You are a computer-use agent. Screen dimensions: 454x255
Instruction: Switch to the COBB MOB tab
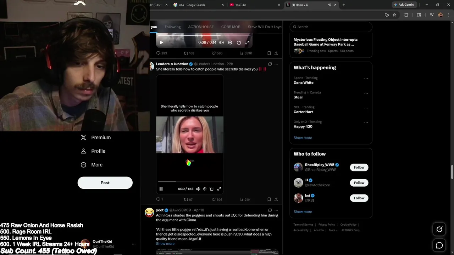point(231,27)
